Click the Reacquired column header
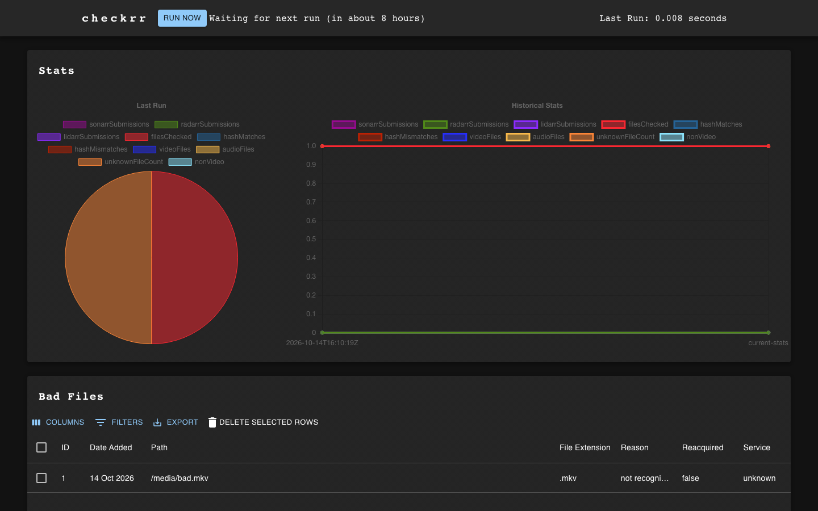The height and width of the screenshot is (511, 818). 703,447
